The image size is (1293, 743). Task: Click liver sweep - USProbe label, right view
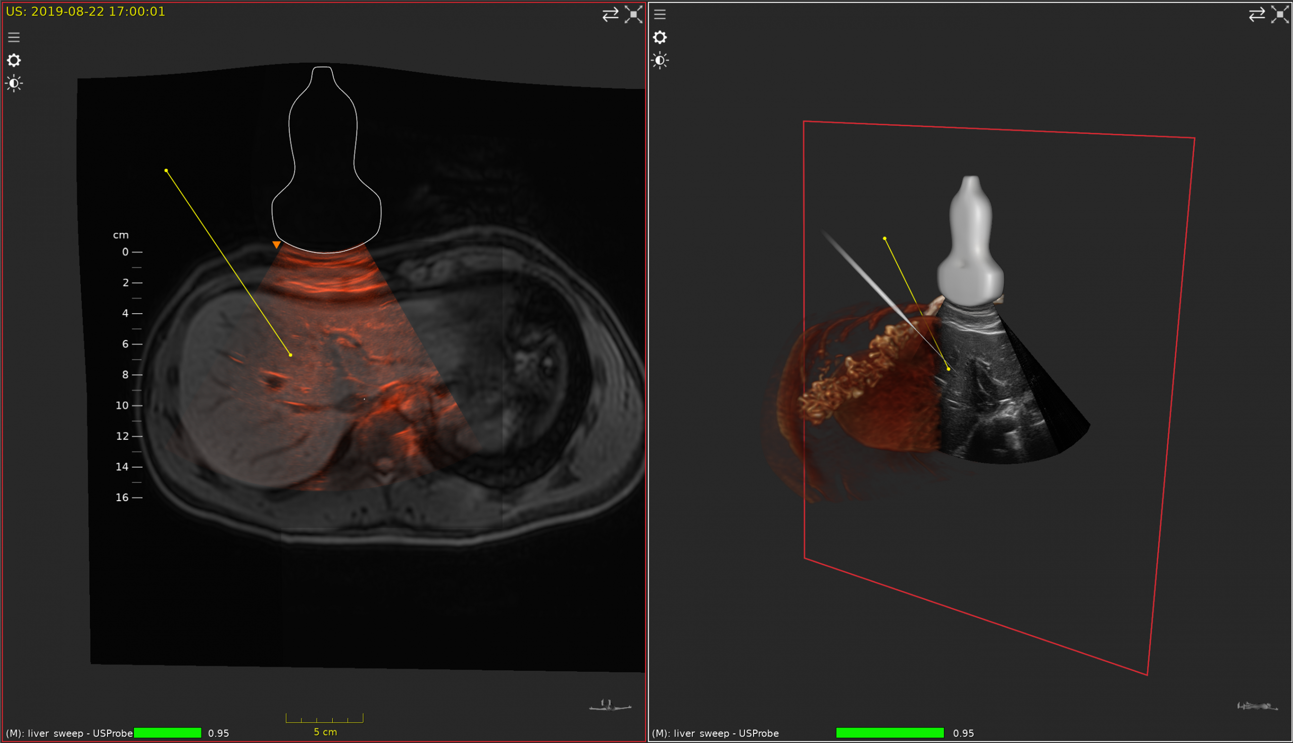click(x=715, y=733)
